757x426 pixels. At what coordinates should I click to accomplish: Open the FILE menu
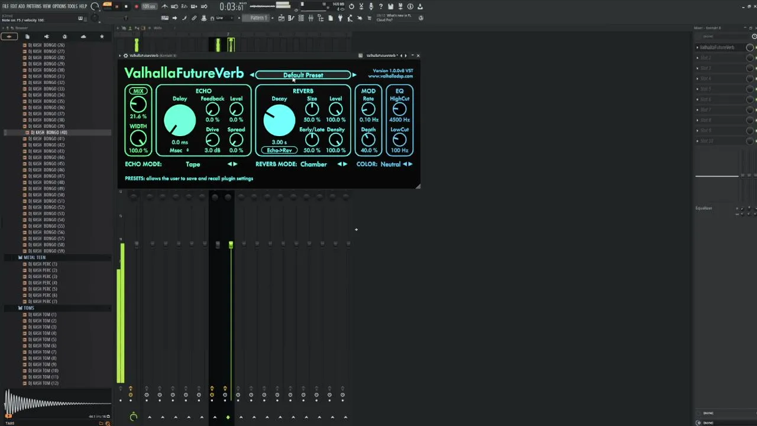pyautogui.click(x=5, y=6)
